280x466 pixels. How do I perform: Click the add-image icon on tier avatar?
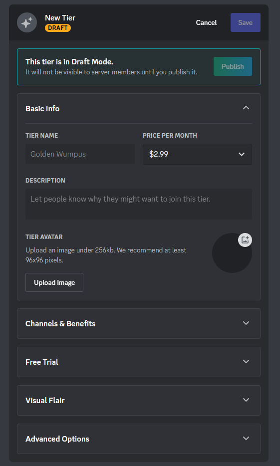(x=245, y=240)
